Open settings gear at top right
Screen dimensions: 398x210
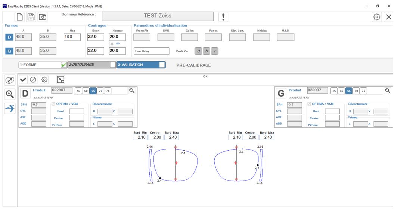(x=377, y=17)
